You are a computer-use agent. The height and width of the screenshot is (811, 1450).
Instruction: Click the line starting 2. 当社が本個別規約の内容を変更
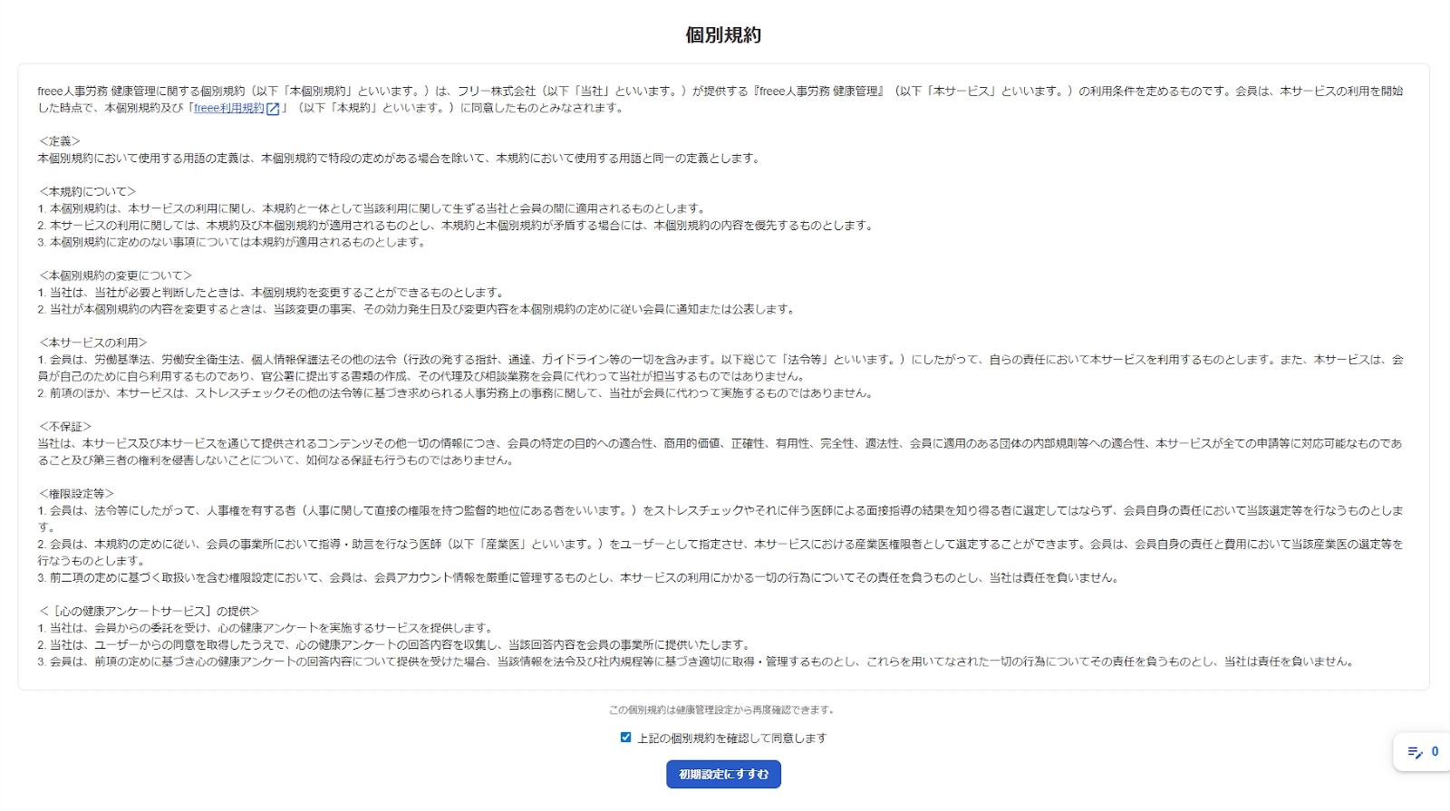click(418, 309)
